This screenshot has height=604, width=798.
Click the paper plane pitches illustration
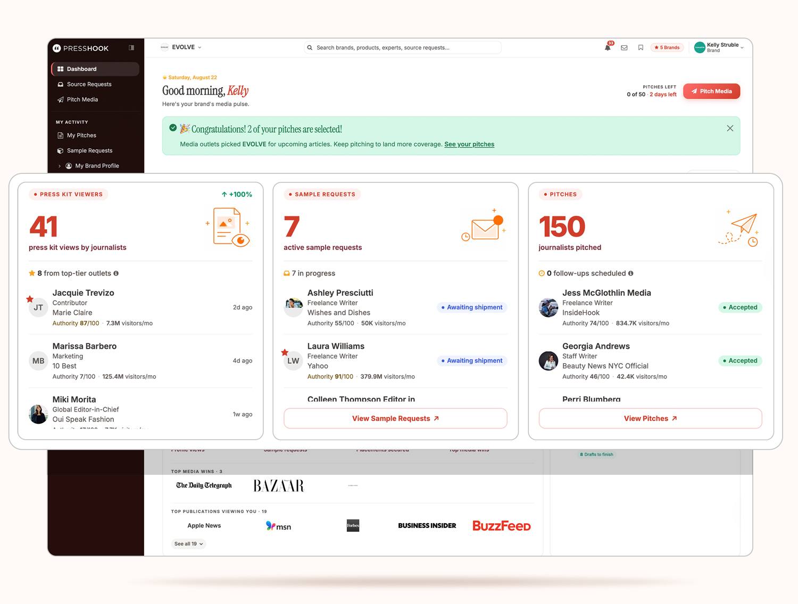tap(739, 228)
